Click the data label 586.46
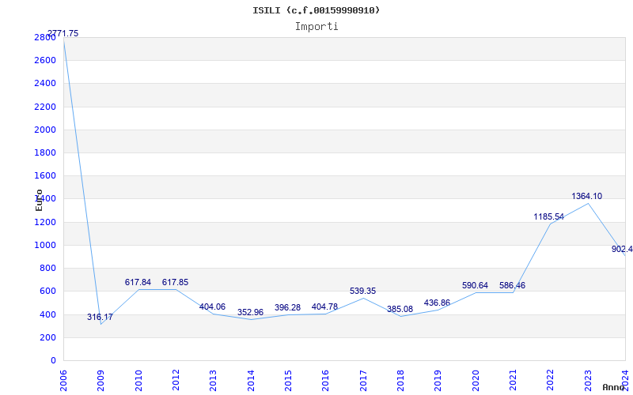The width and height of the screenshot is (633, 395). coord(512,286)
